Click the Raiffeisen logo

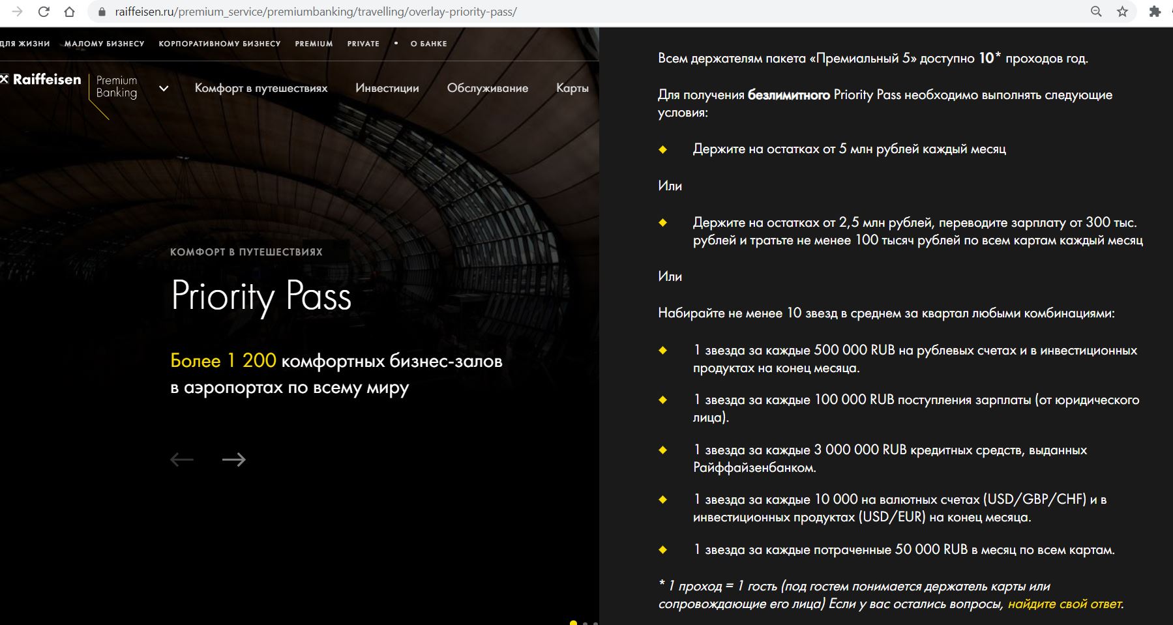click(41, 80)
